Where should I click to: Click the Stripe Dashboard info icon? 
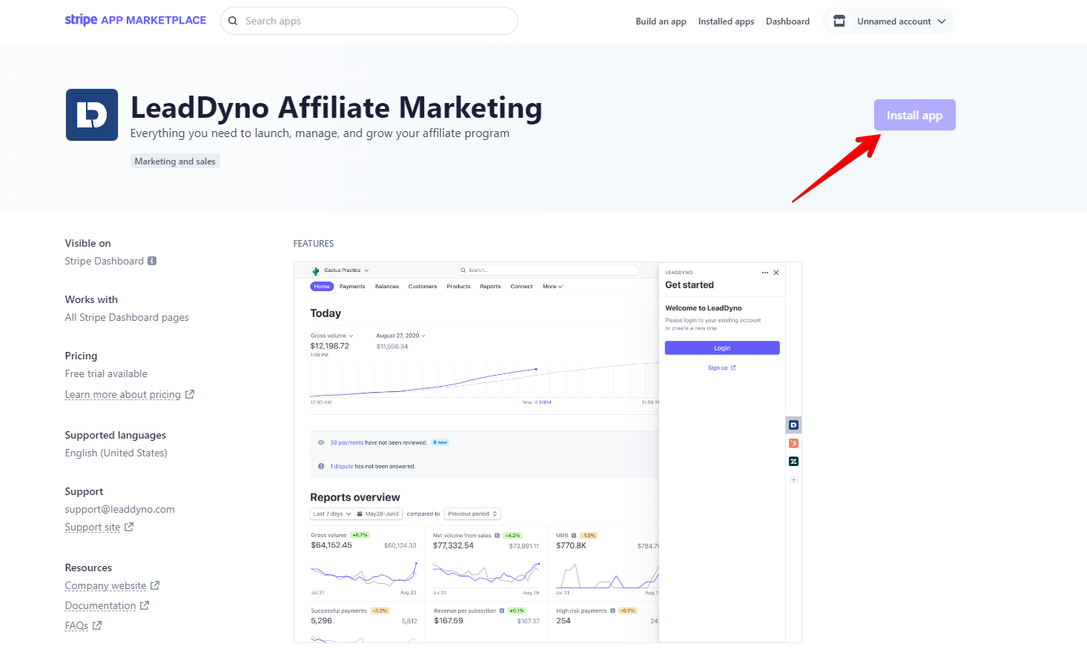pos(152,261)
